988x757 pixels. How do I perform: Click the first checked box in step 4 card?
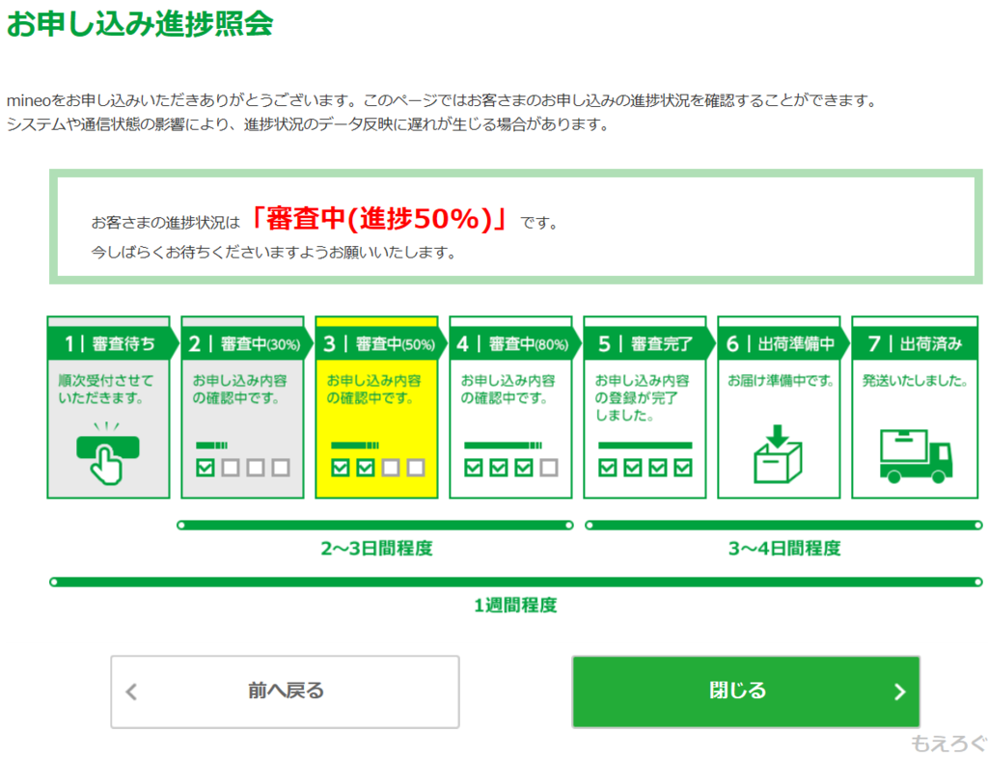(473, 468)
